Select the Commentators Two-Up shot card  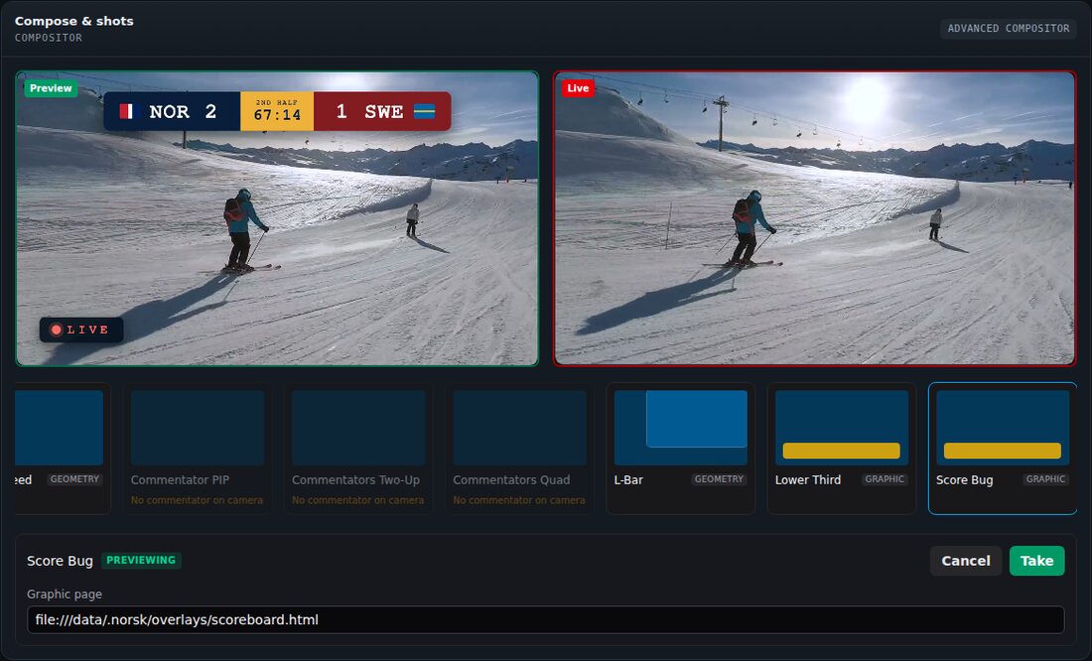[x=358, y=448]
